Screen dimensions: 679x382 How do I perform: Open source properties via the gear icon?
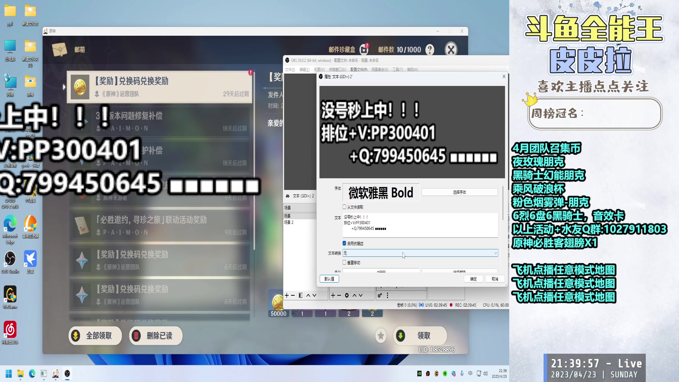[347, 295]
